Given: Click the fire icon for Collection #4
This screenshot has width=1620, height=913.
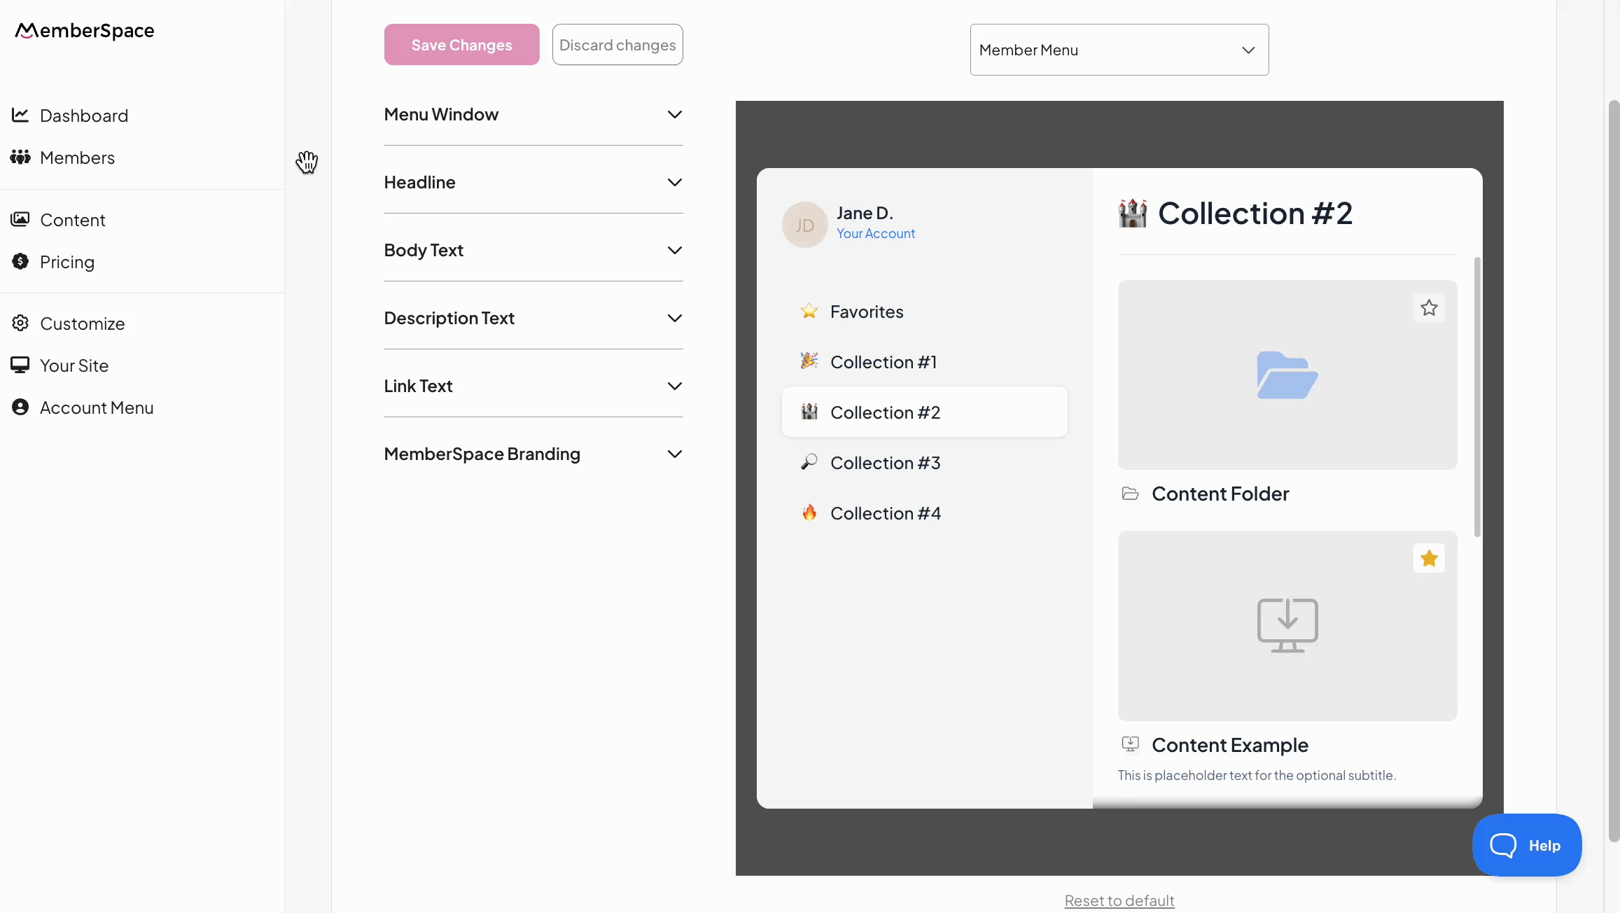Looking at the screenshot, I should click(809, 513).
